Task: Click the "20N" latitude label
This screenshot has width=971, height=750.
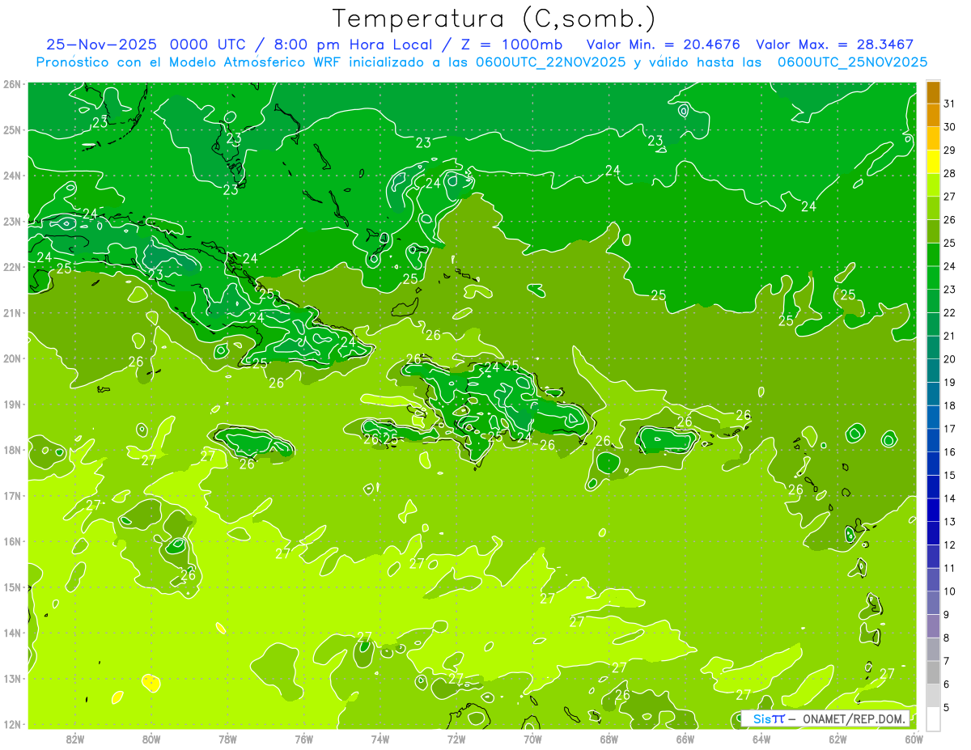Action: pyautogui.click(x=11, y=358)
